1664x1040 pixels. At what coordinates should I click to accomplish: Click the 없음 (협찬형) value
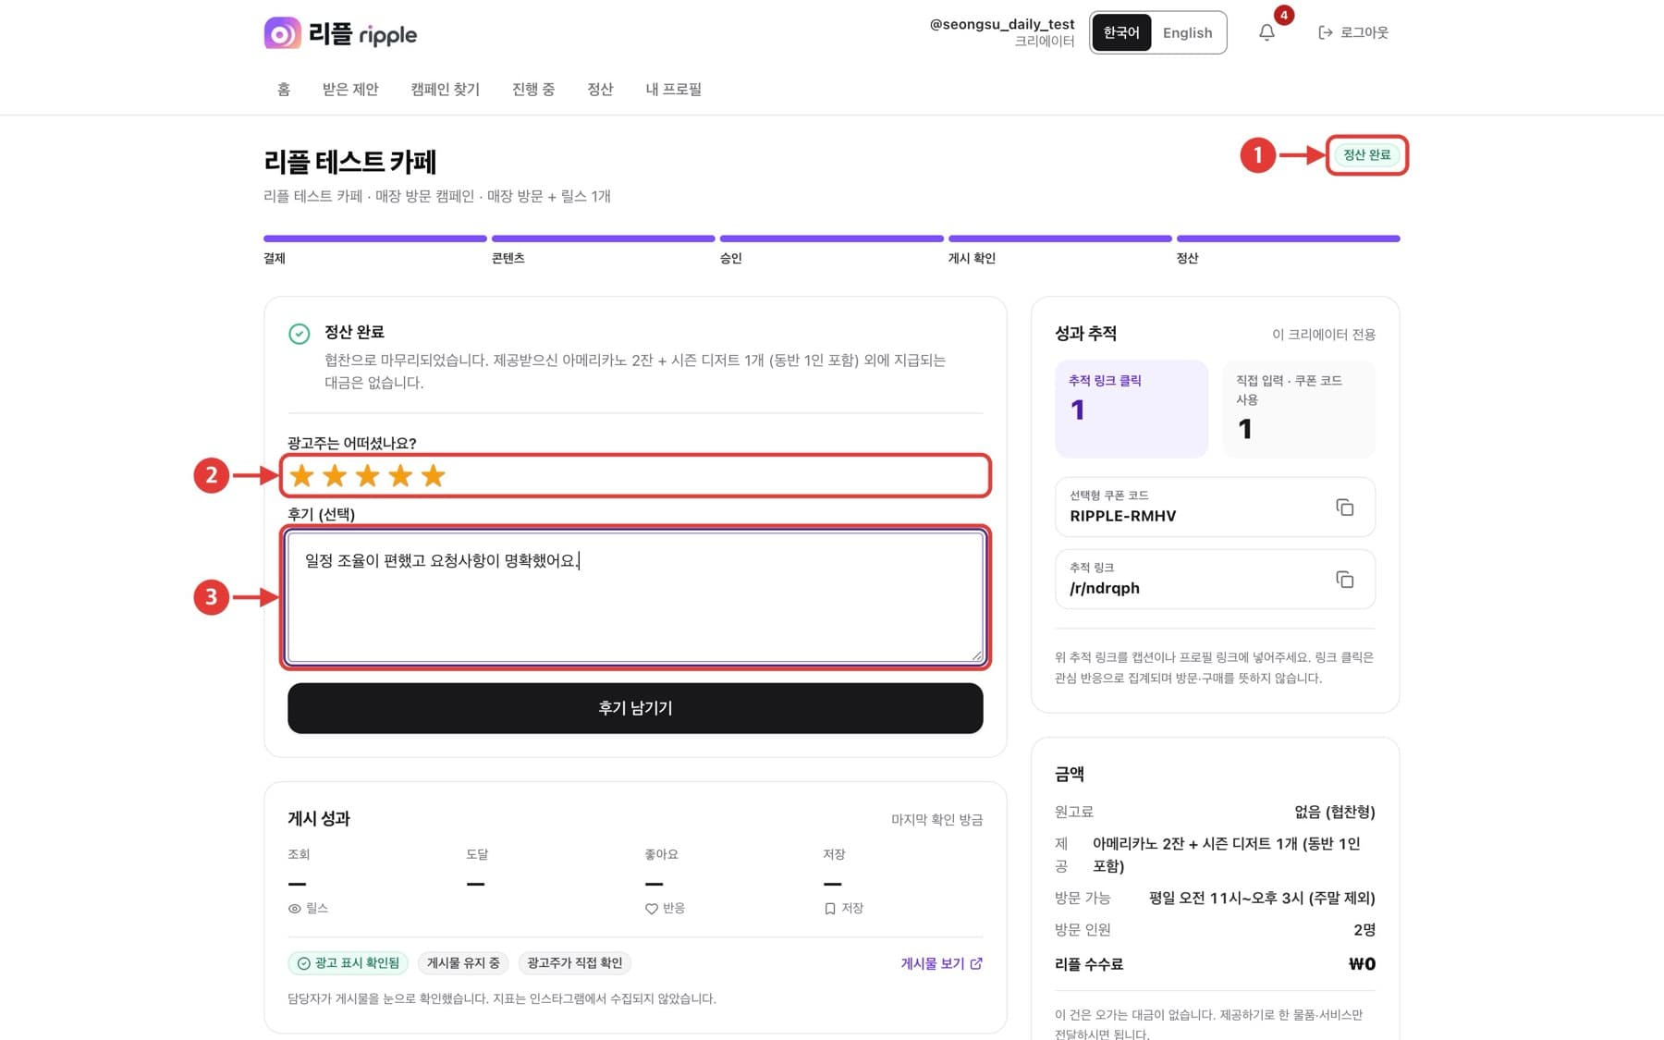pos(1335,813)
